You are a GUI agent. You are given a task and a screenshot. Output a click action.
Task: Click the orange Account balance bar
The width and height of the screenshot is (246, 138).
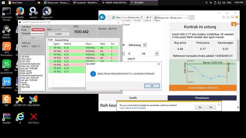tap(203, 88)
